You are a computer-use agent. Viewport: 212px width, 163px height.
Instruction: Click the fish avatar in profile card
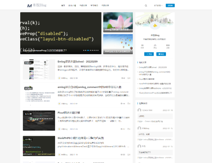pos(155,26)
